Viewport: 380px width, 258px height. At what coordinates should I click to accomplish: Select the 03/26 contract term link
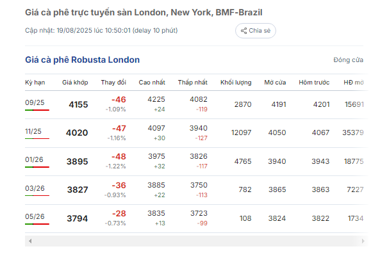[x=35, y=188]
